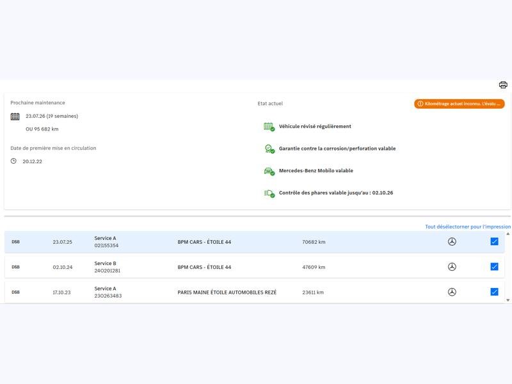Uncheck the print checkbox for 23.07.25 service
Screen dimensions: 512x384
click(494, 241)
